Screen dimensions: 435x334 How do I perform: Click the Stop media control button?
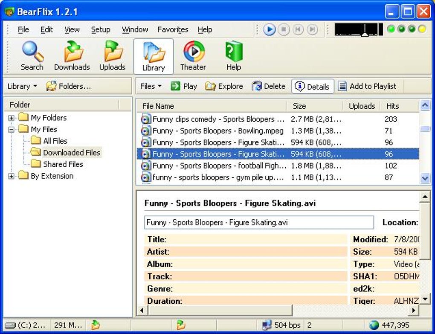(284, 29)
